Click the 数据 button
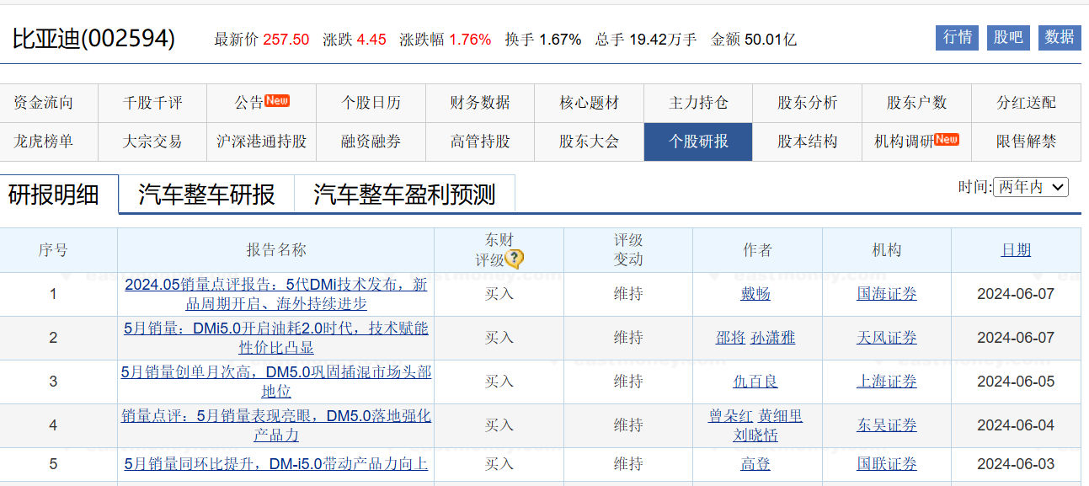 (x=1060, y=38)
